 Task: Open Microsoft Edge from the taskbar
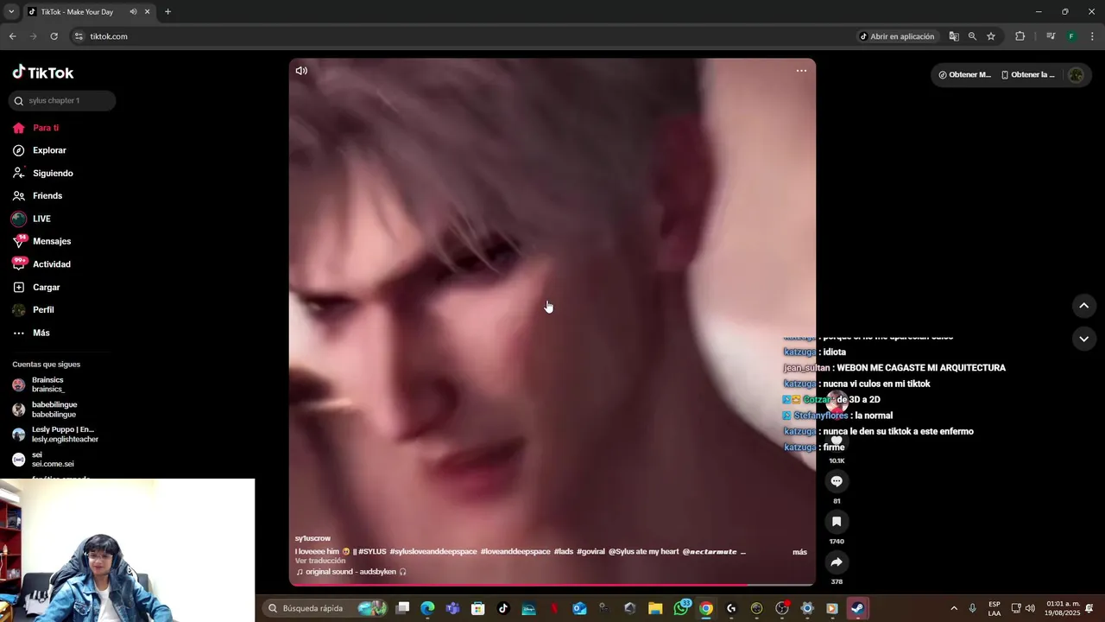tap(427, 608)
